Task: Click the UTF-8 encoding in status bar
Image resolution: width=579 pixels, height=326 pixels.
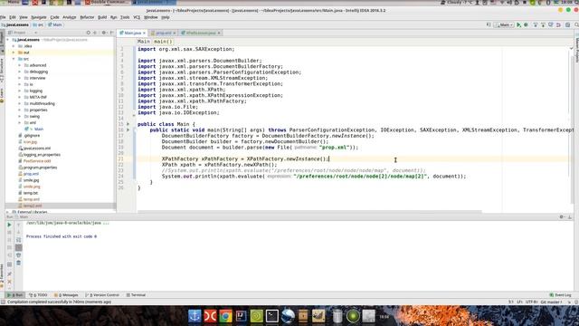Action: (x=531, y=302)
